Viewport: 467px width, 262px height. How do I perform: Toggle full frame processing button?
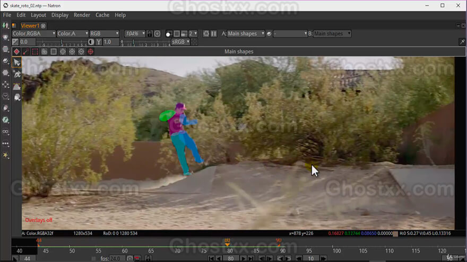tap(177, 33)
